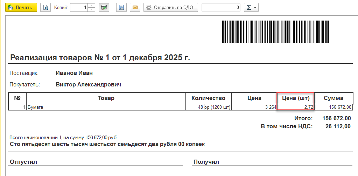Decrease number of copies with down arrow
Image resolution: width=358 pixels, height=176 pixels.
point(91,9)
